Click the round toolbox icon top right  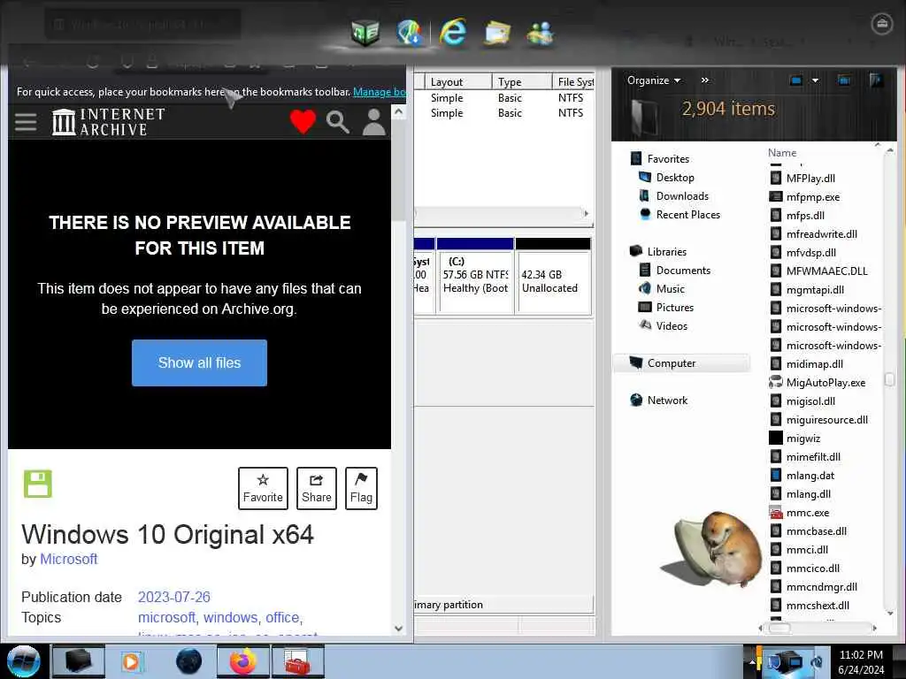[882, 24]
